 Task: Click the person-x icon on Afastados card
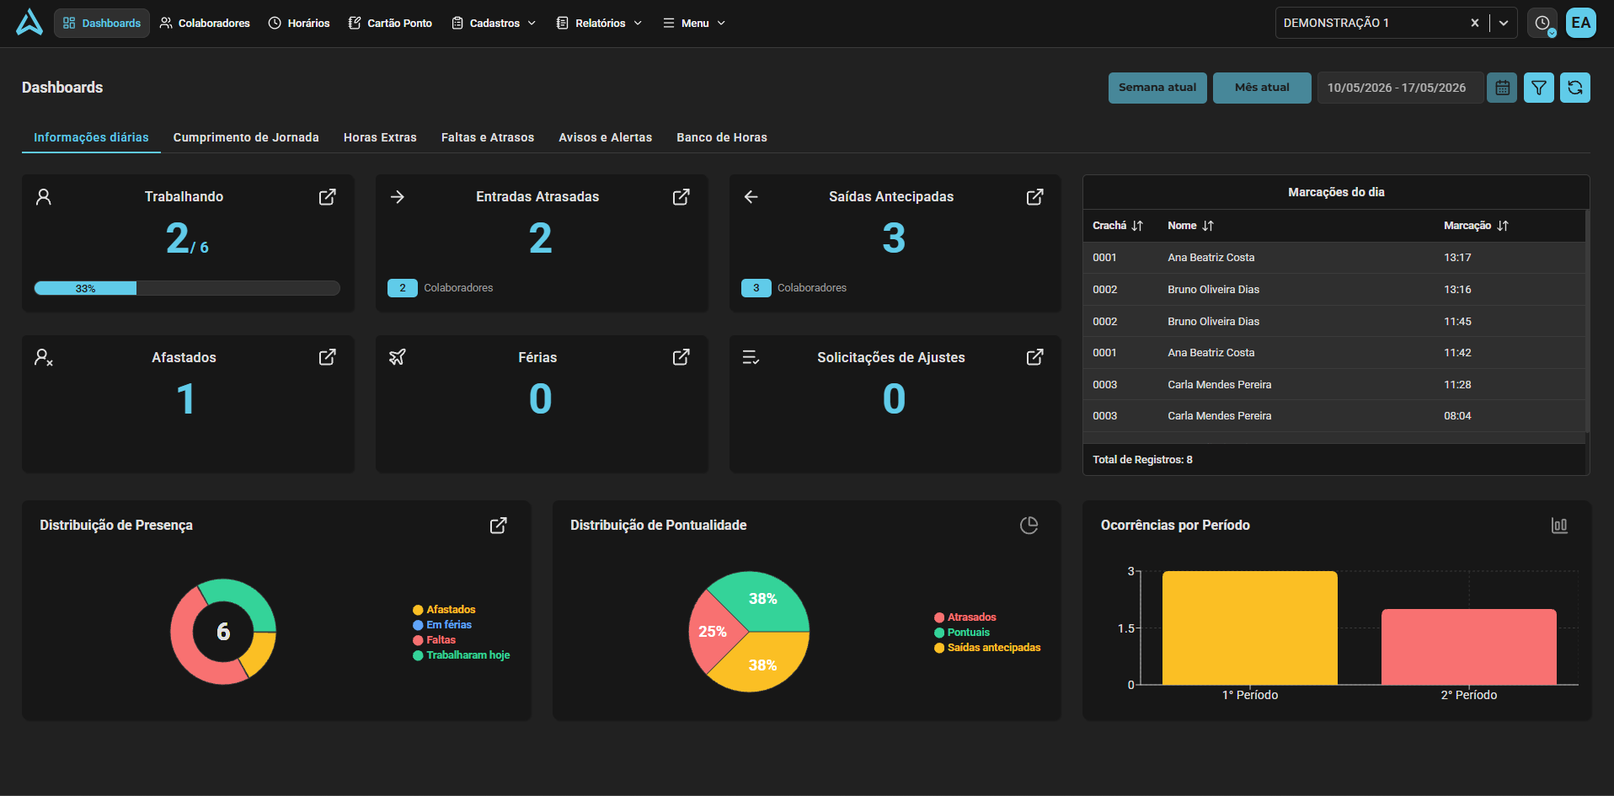coord(44,357)
